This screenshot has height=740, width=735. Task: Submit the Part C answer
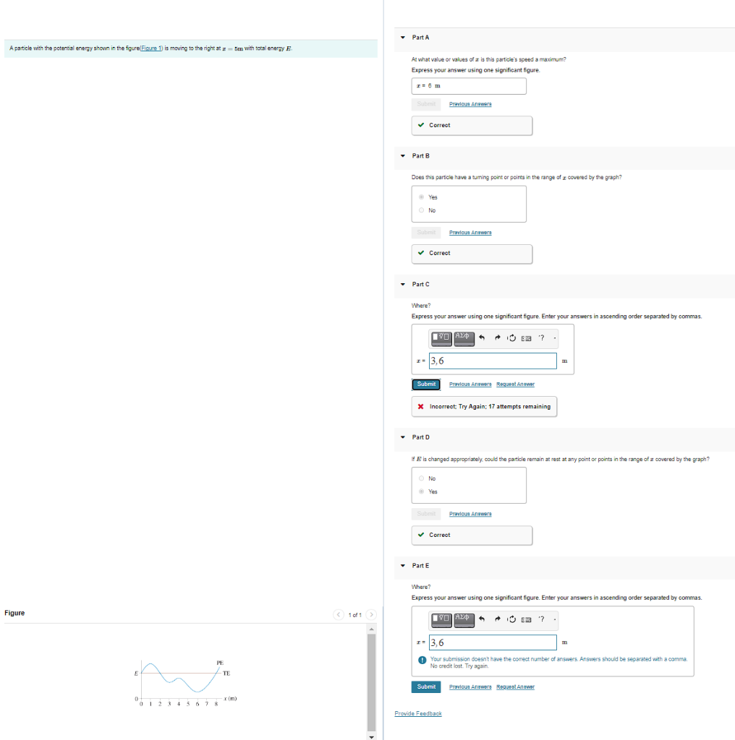tap(426, 384)
